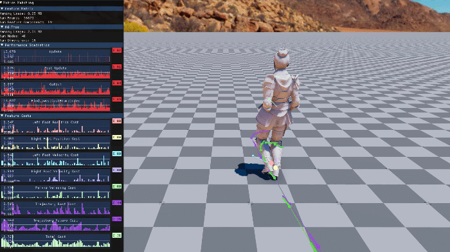
Task: Click the 'Num Feature Components' line
Action: pos(26,22)
